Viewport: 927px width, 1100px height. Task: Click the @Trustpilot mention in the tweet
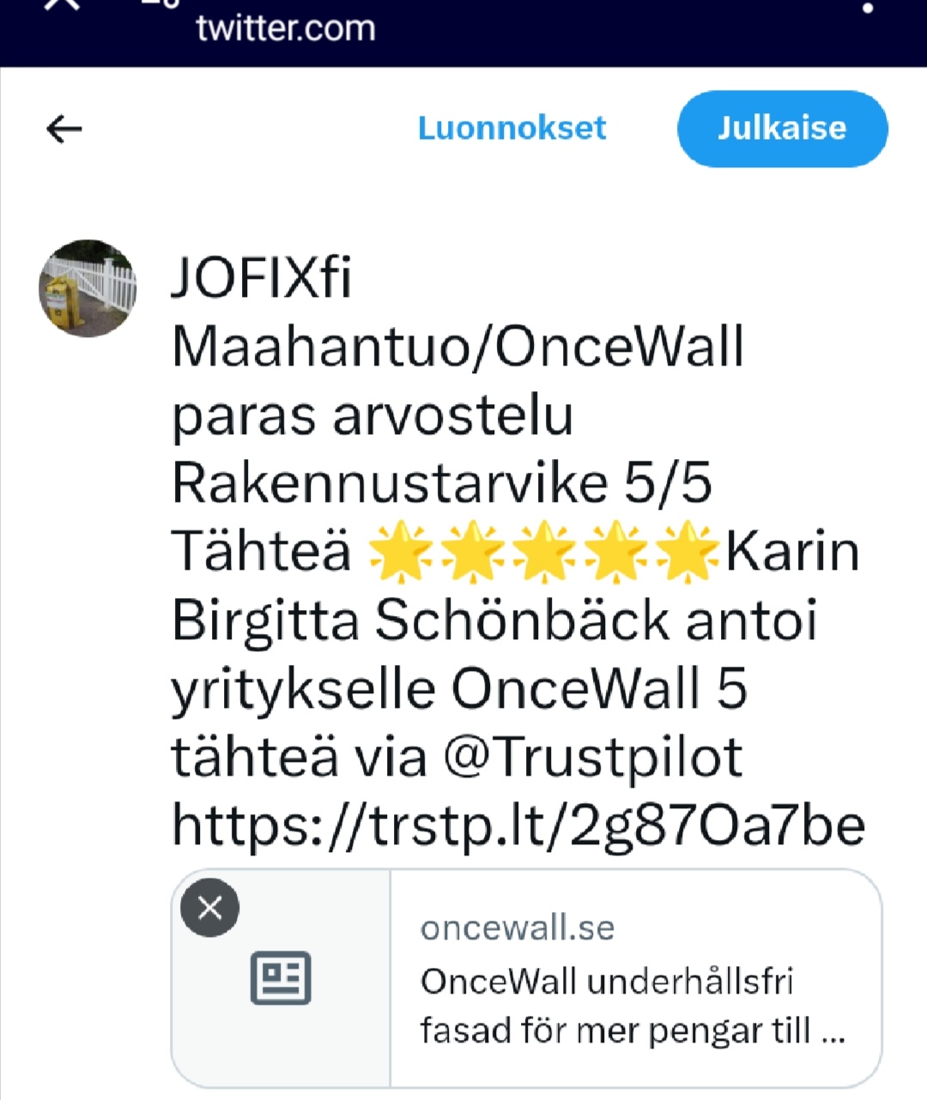pos(593,757)
